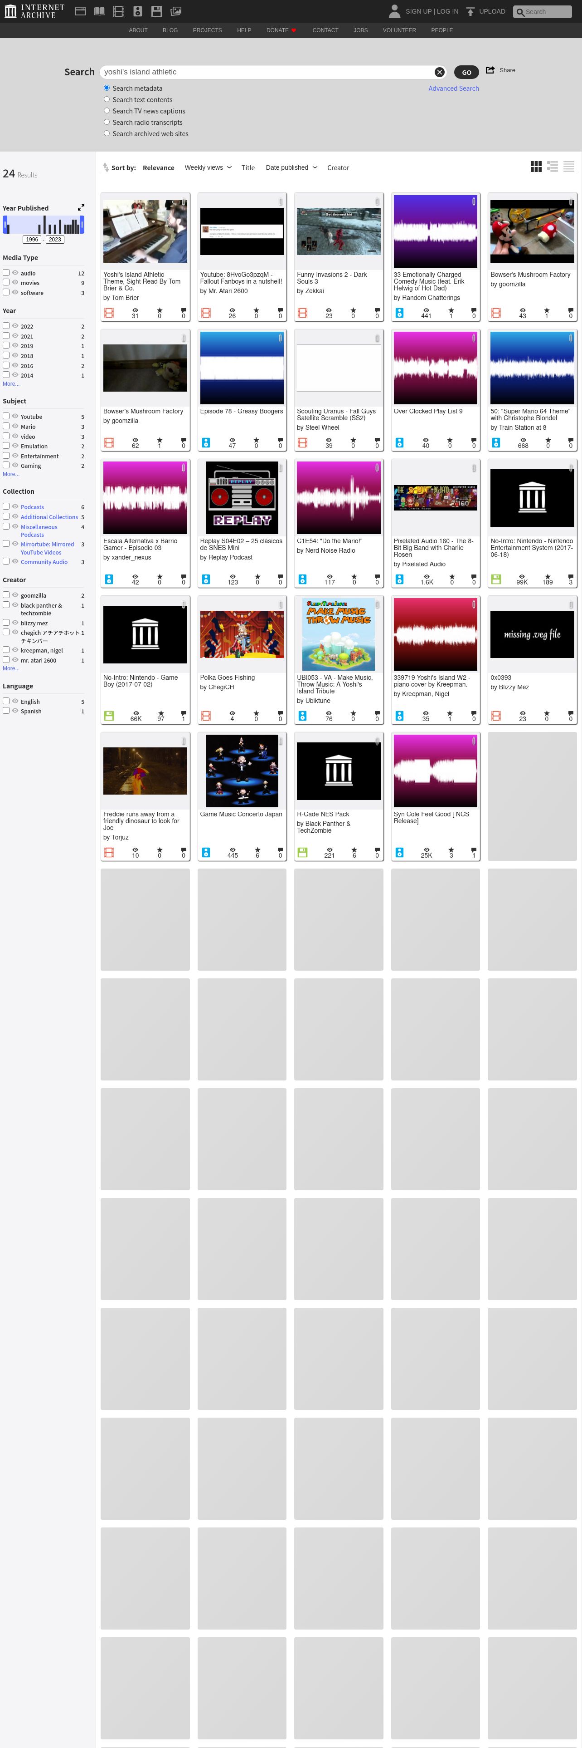Viewport: 582px width, 1748px height.
Task: Click right handle of Year Published slider
Action: [82, 225]
